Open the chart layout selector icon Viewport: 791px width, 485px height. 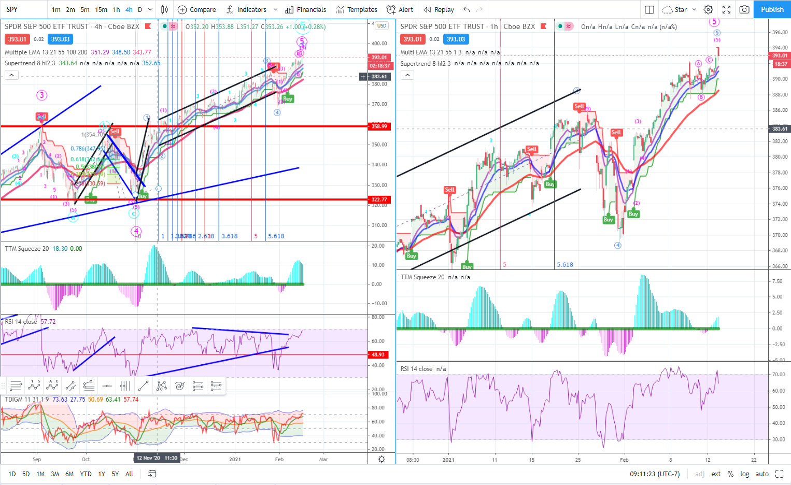coord(649,9)
